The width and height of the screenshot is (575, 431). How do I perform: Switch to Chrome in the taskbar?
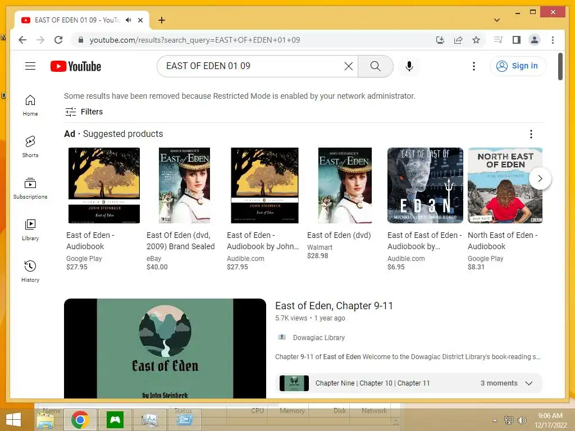pos(80,420)
